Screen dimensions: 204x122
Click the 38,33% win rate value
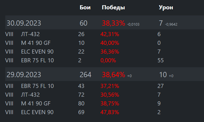[x=114, y=23]
